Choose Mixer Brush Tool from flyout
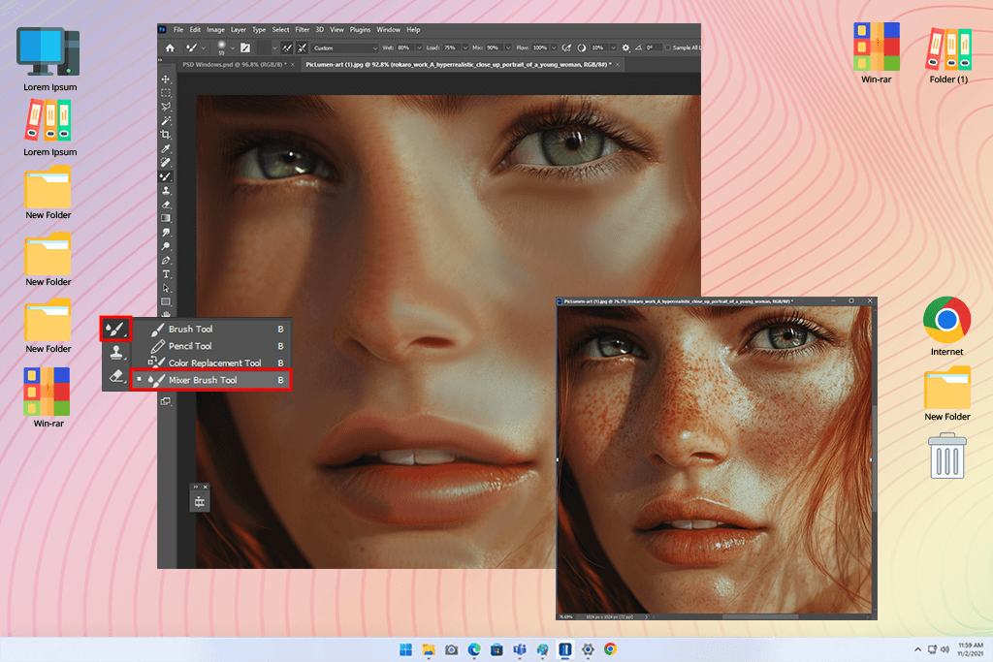Viewport: 993px width, 662px height. point(211,380)
